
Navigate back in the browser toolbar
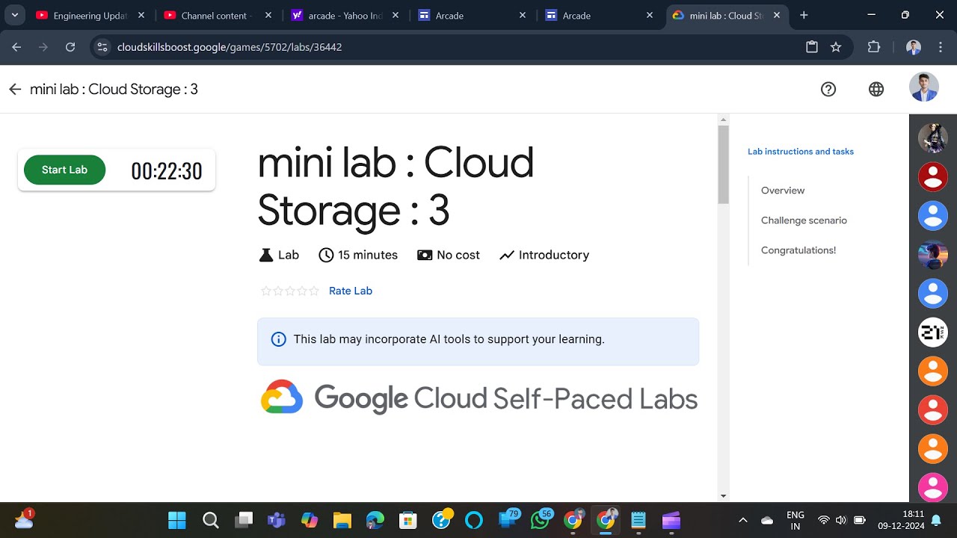pyautogui.click(x=16, y=47)
